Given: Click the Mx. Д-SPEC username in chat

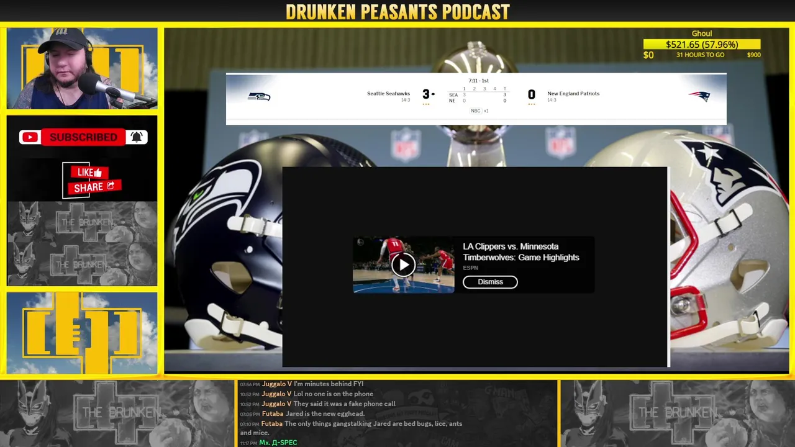Looking at the screenshot, I should 278,443.
